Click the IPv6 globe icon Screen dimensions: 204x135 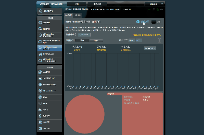coord(40,97)
